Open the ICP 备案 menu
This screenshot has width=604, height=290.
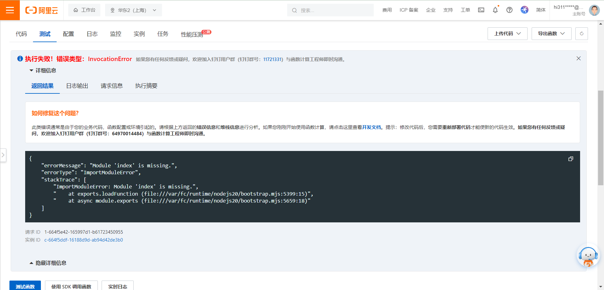pyautogui.click(x=409, y=10)
